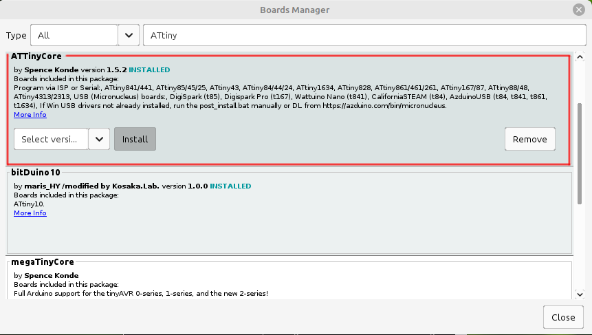Image resolution: width=592 pixels, height=335 pixels.
Task: Click author name maris_HY /modified by Kosaka.Lab.
Action: coord(91,186)
